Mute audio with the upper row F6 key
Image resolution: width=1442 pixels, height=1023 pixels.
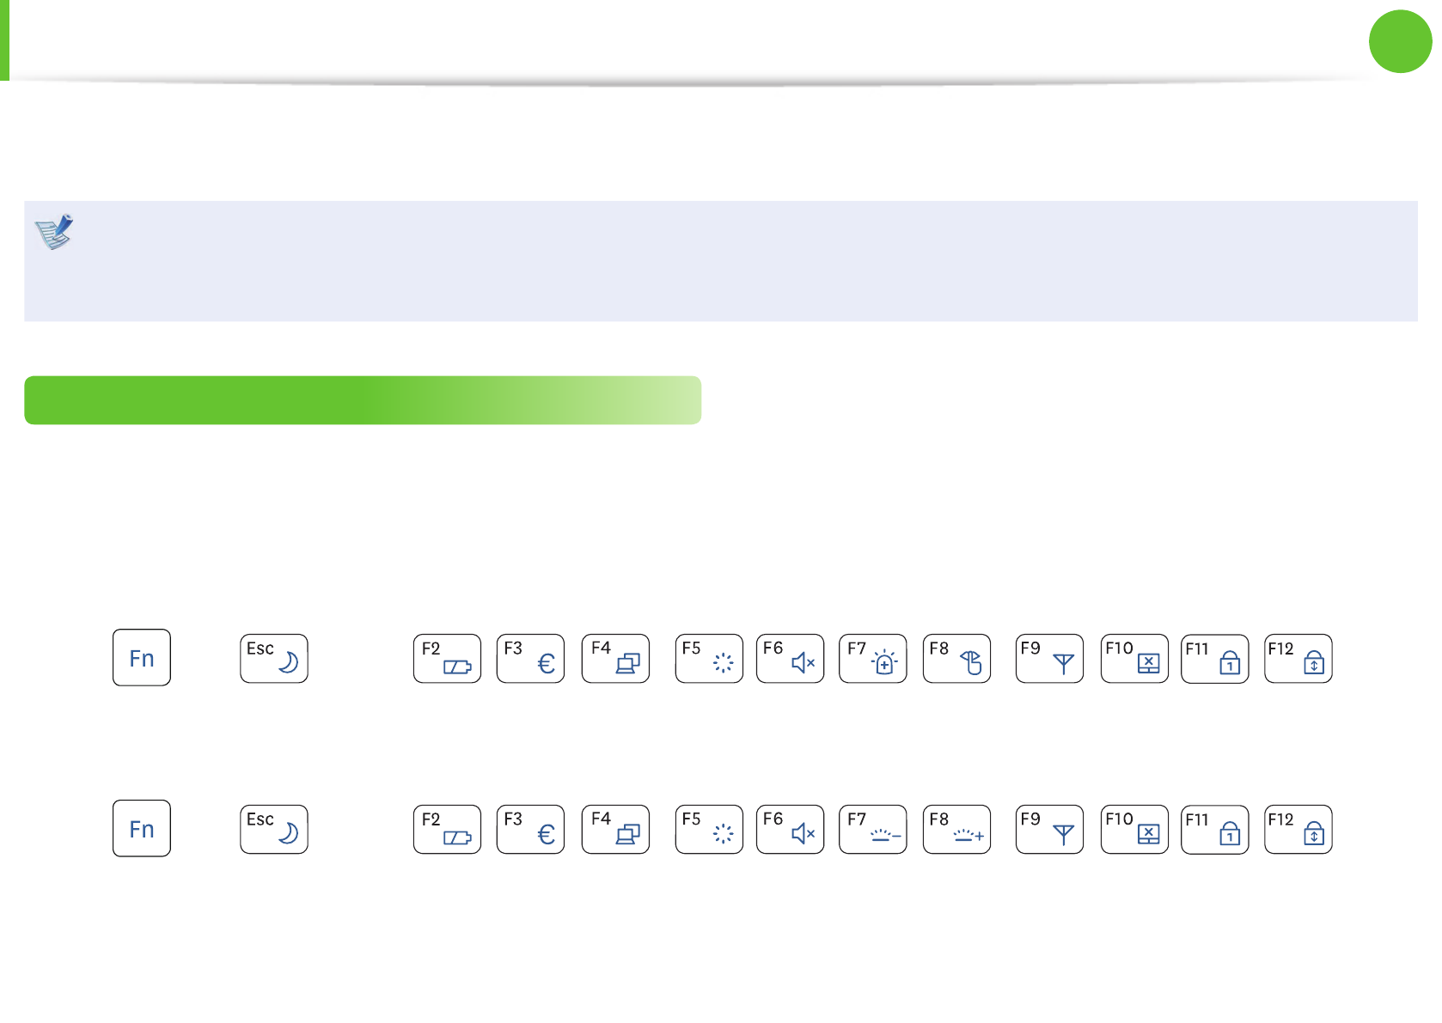coord(790,659)
